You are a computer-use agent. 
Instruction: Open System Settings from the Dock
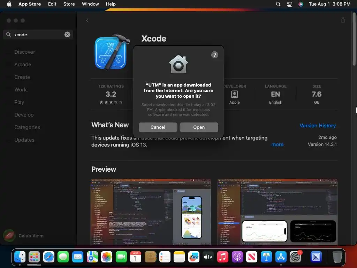(x=295, y=257)
